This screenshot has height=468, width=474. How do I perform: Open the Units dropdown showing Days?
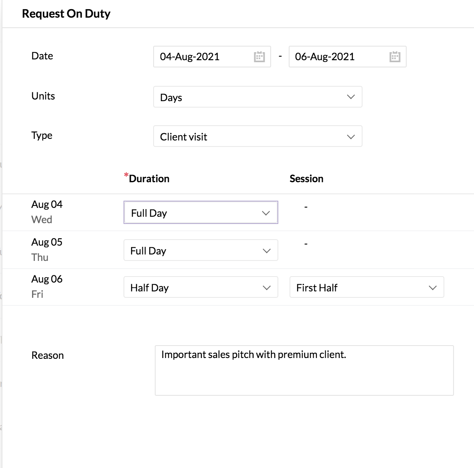[x=249, y=97]
